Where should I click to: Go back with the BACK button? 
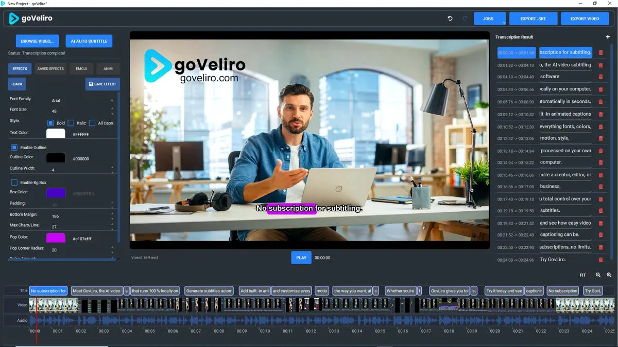tap(17, 84)
